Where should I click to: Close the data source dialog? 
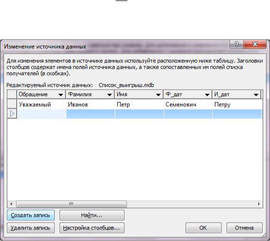coord(255,44)
